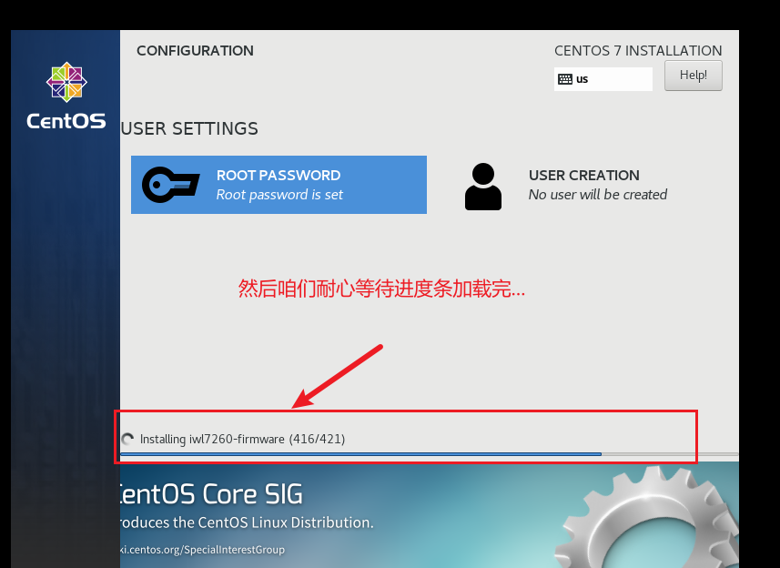Viewport: 780px width, 568px height.
Task: Click the installation progress spinner icon
Action: click(127, 439)
